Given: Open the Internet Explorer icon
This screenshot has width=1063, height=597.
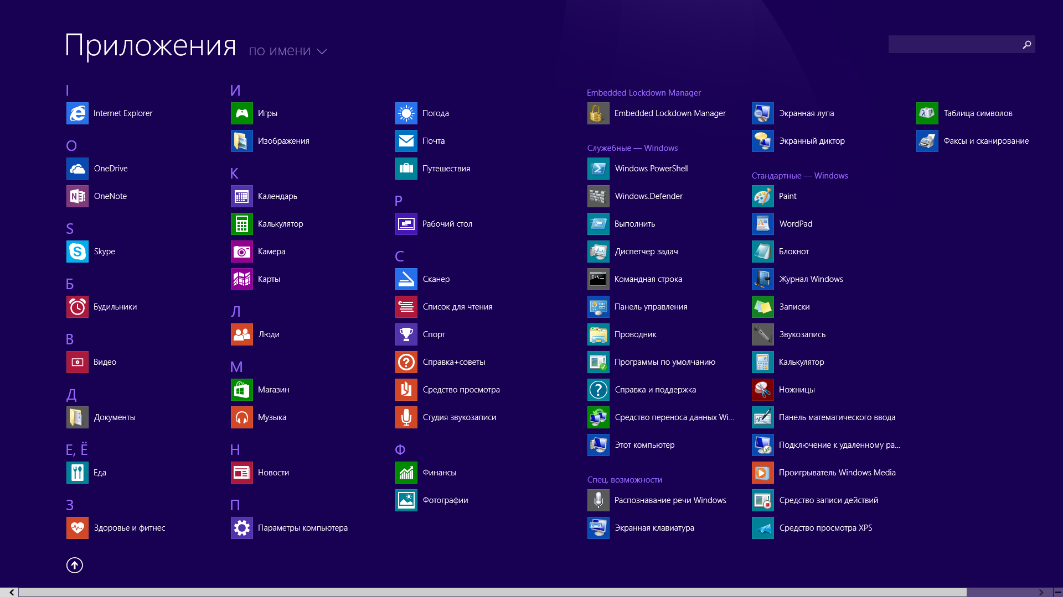Looking at the screenshot, I should click(x=78, y=113).
